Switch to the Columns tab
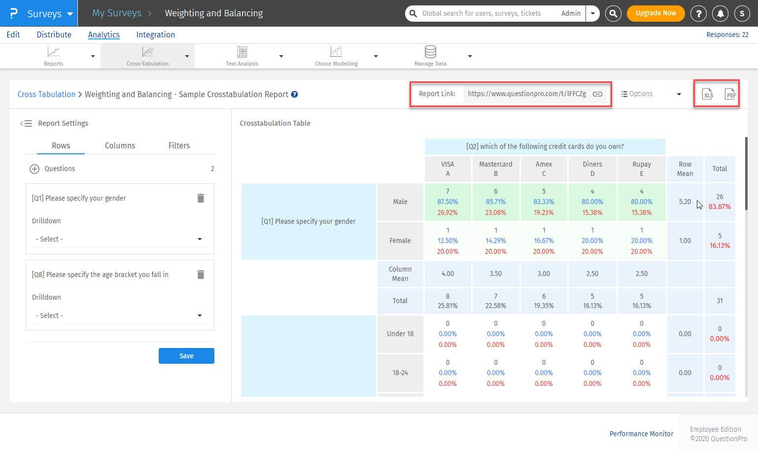 pos(120,145)
